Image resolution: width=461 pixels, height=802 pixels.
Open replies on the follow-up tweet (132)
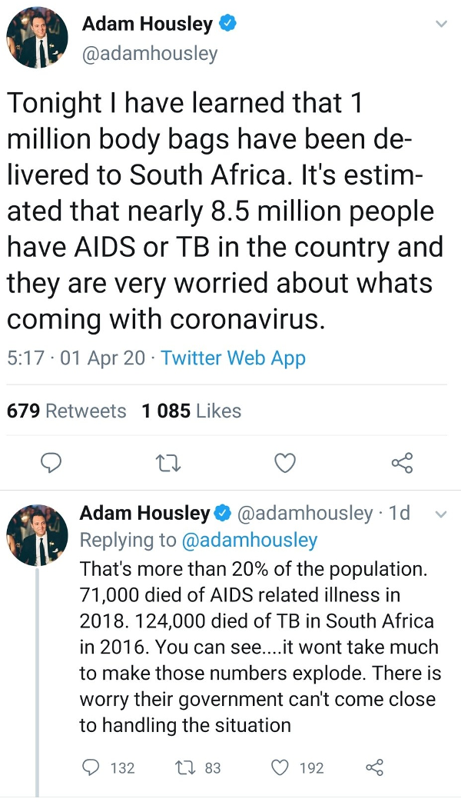(108, 767)
